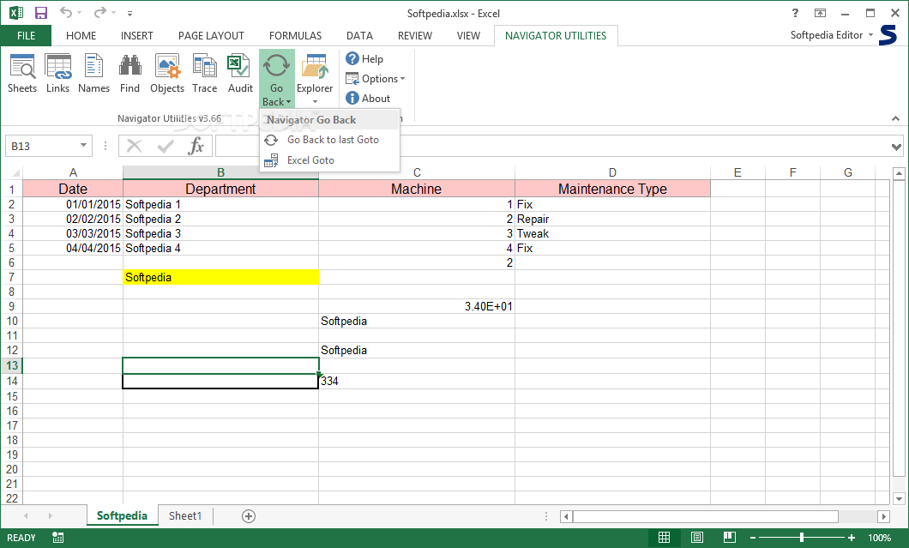Viewport: 909px width, 548px height.
Task: Click the Go Back ribbon button
Action: [276, 79]
